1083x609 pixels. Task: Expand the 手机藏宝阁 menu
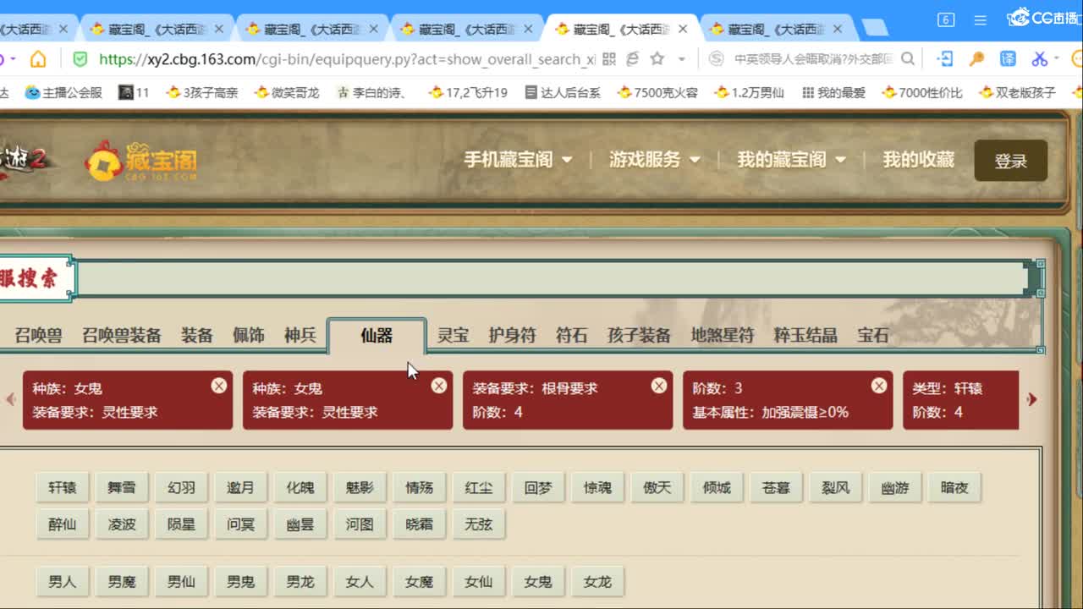(518, 159)
